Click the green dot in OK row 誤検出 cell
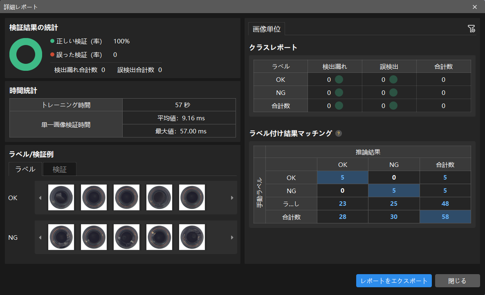 click(x=393, y=79)
